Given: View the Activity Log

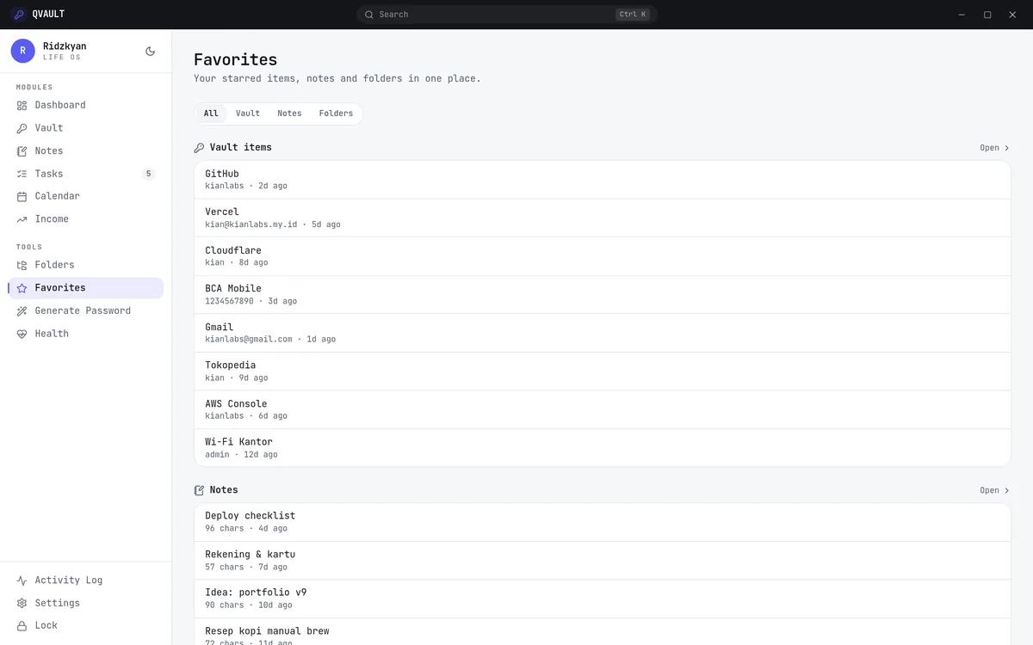Looking at the screenshot, I should [x=85, y=580].
